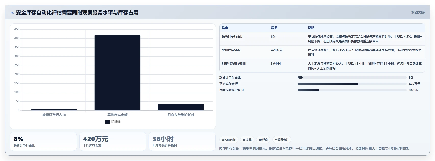
Task: Click the 36小时 data card
Action: click(x=182, y=141)
